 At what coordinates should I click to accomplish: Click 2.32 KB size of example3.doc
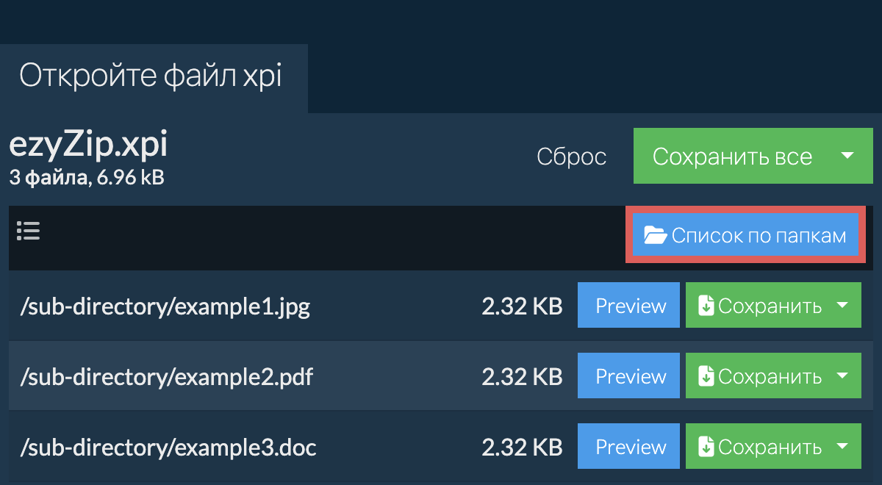[522, 448]
